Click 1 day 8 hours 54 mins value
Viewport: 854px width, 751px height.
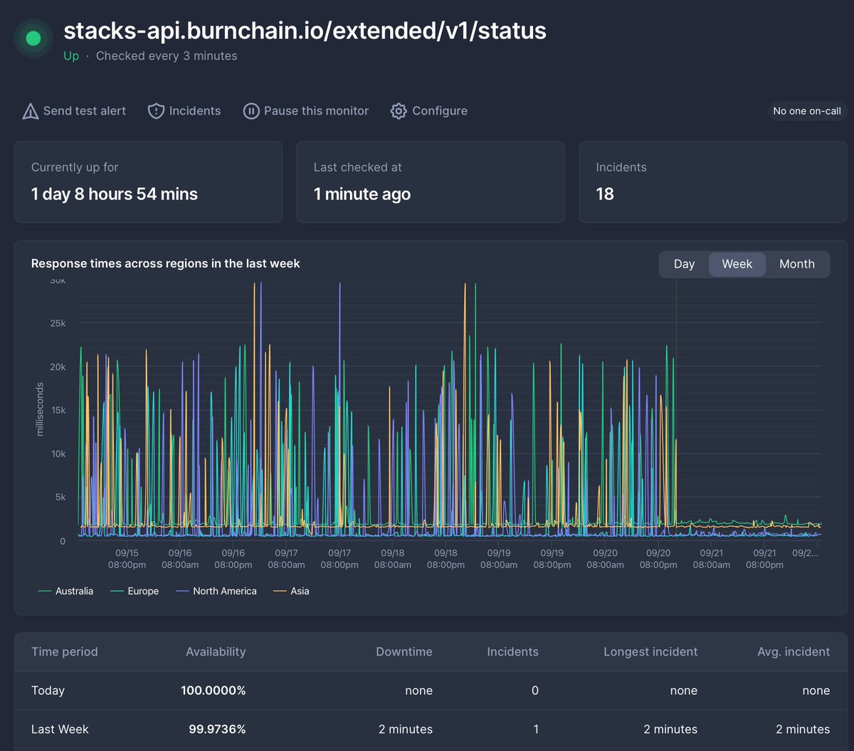[x=115, y=194]
